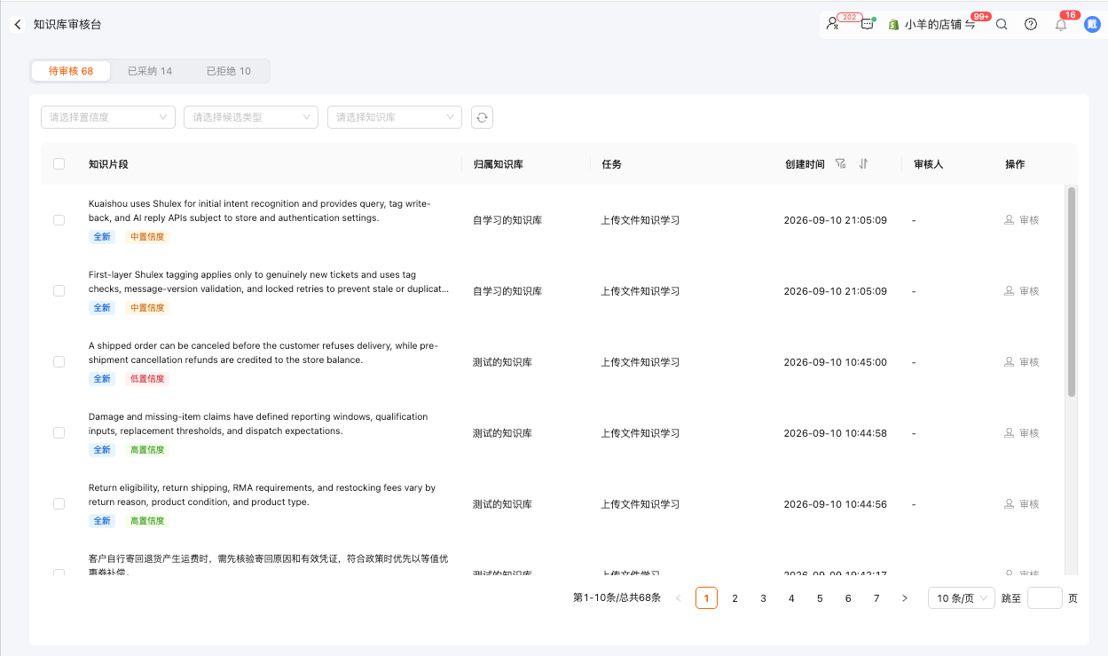Open the 请选择置信度 dropdown
Viewport: 1108px width, 656px height.
coord(108,117)
